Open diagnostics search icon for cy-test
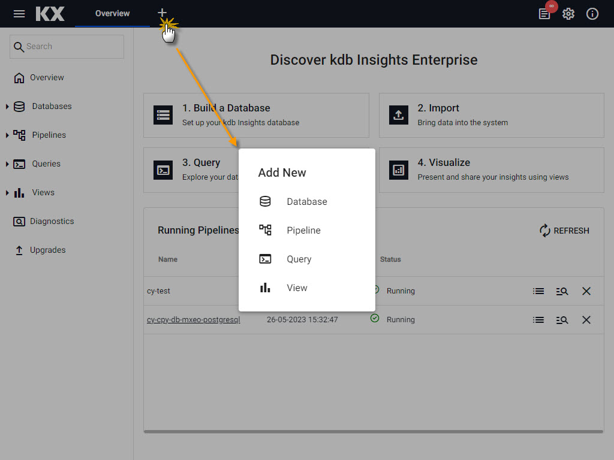The image size is (614, 460). click(x=562, y=291)
